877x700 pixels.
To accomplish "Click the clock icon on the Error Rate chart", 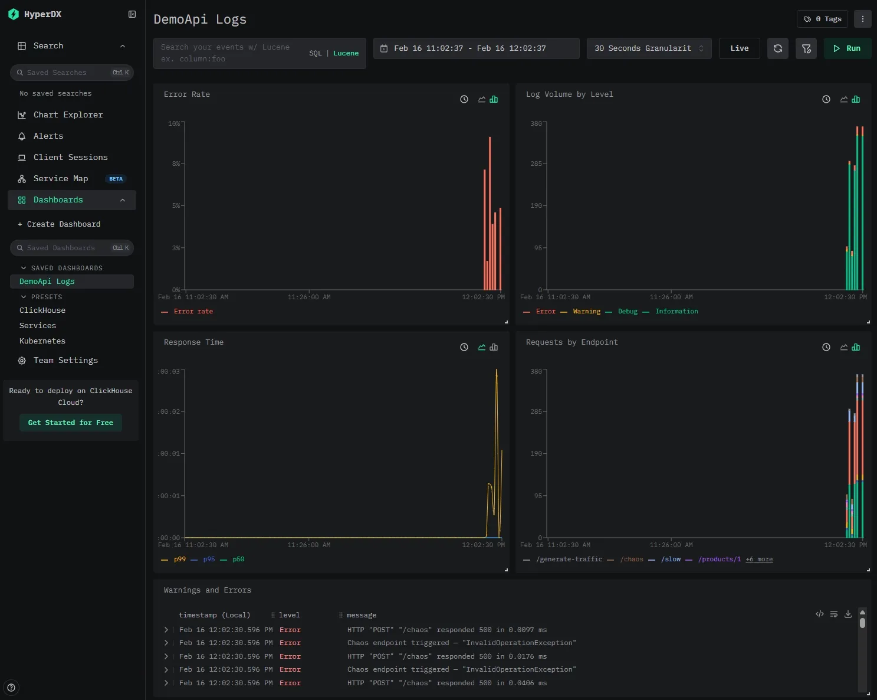I will pos(464,100).
